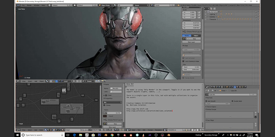The height and width of the screenshot is (137, 275).
Task: Enable Lock Camera to View checkbox
Action: [x=183, y=61]
